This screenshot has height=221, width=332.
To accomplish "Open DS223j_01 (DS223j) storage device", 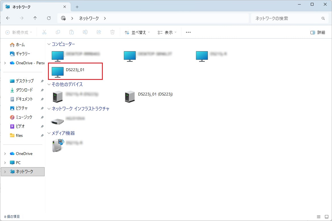I will tap(130, 96).
